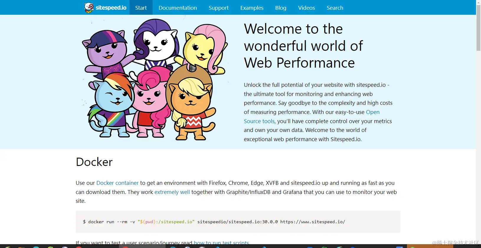Viewport: 481px width, 248px height.
Task: Visit the Blog section
Action: (x=281, y=8)
